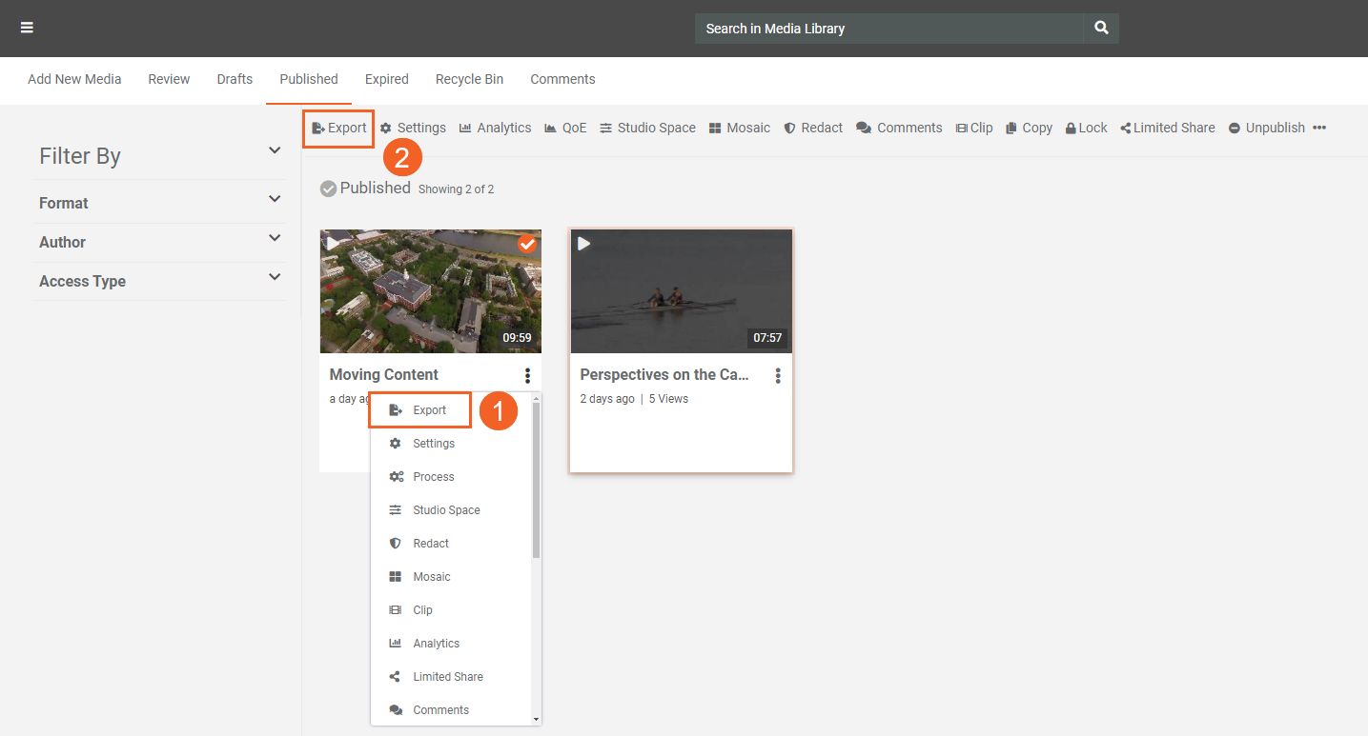Click the Search in Media Library field
1368x736 pixels.
point(888,29)
